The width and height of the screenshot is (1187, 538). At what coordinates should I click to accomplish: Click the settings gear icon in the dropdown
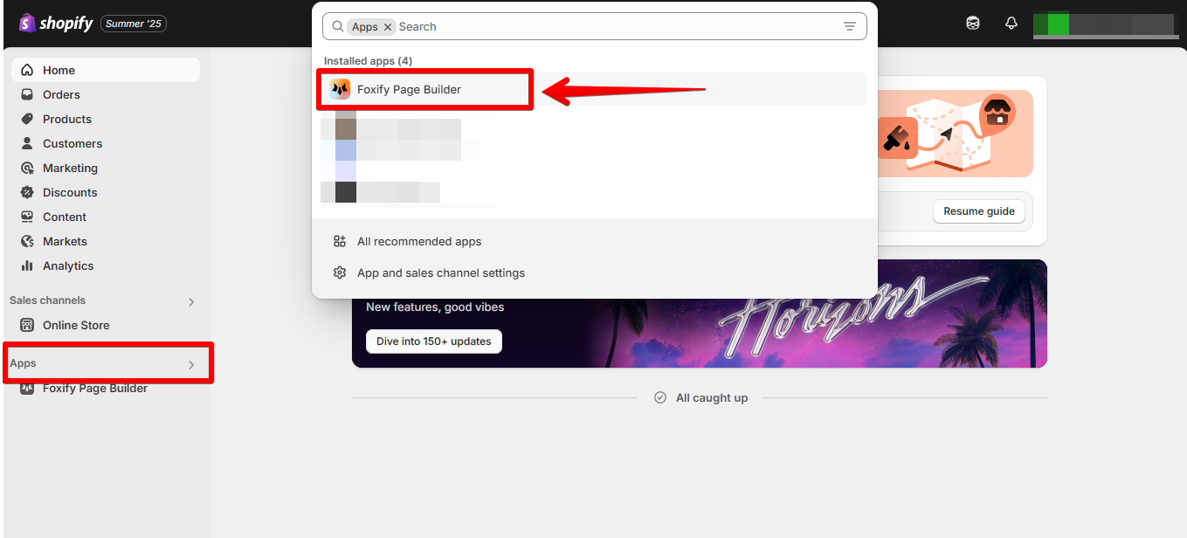340,272
